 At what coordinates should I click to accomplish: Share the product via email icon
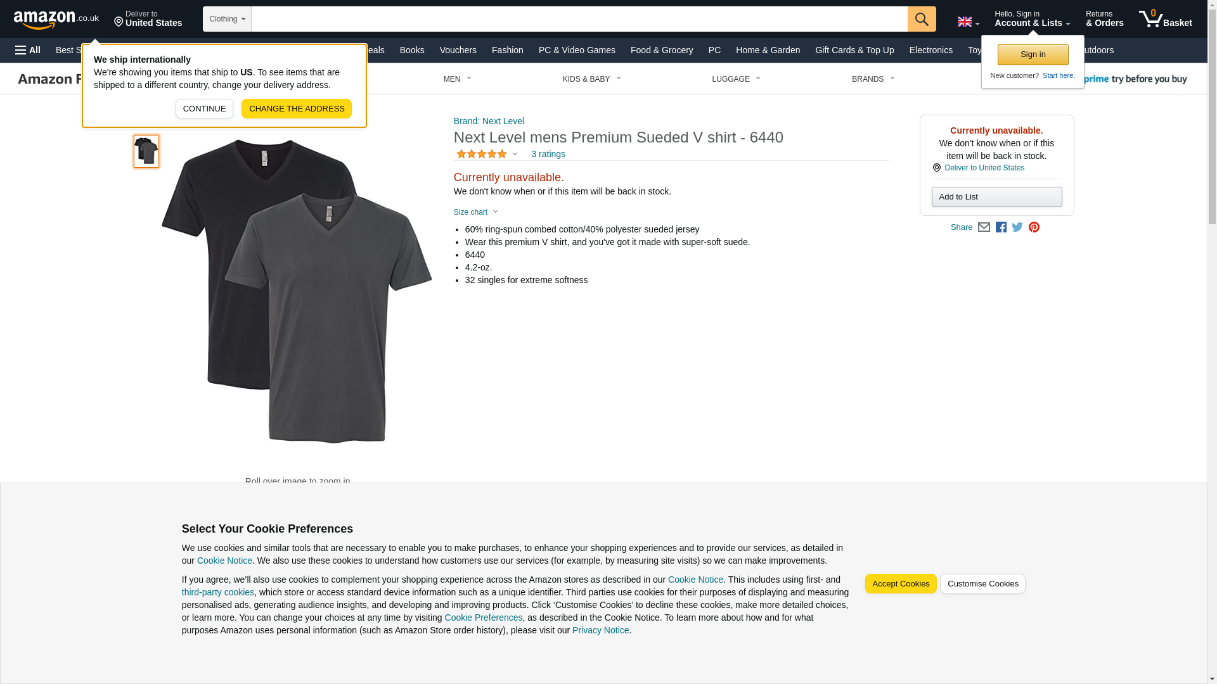(984, 227)
